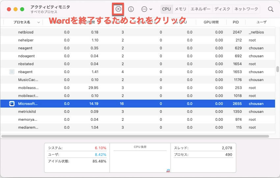Select the mediarem... process row
280x178 pixels.
point(137,127)
